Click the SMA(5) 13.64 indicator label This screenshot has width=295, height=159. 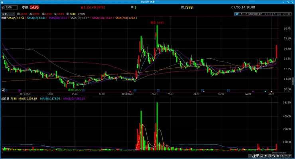coord(16,18)
